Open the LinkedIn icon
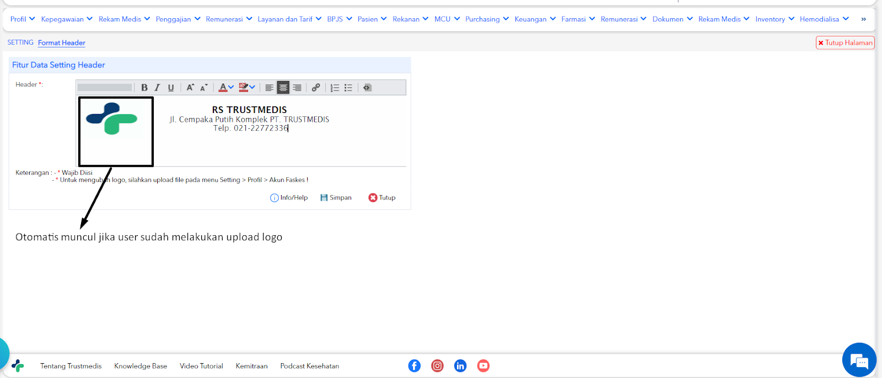This screenshot has width=882, height=378. [460, 366]
